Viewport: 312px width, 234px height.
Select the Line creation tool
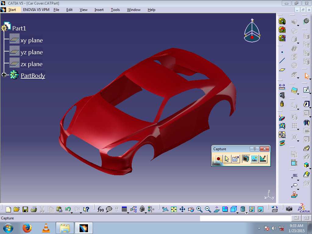282,61
